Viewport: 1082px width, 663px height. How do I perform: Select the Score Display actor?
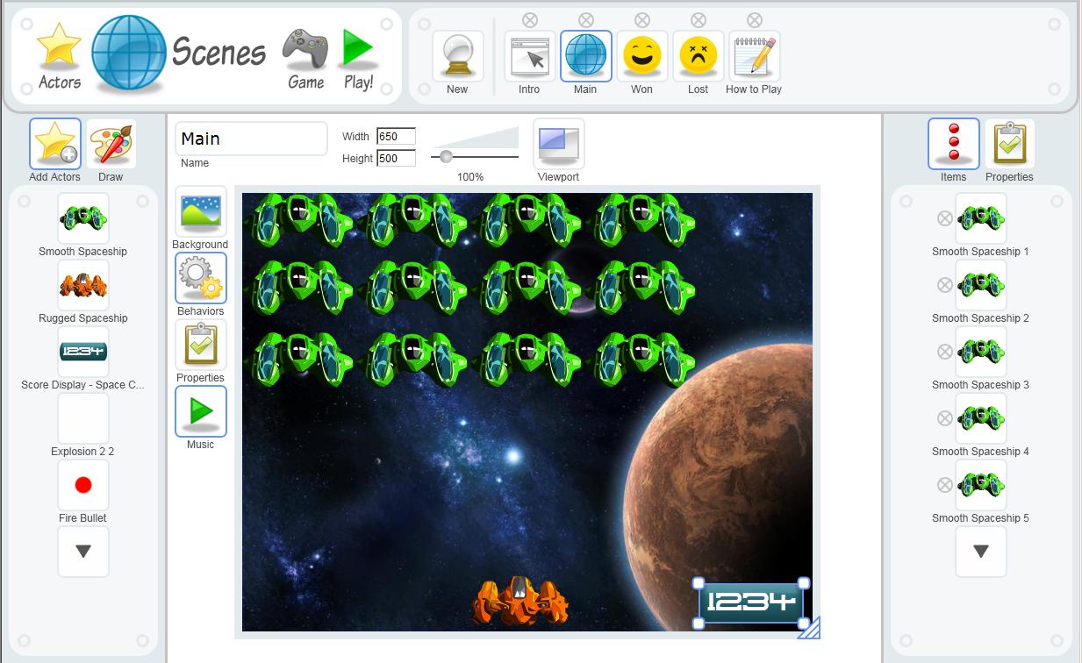coord(83,352)
